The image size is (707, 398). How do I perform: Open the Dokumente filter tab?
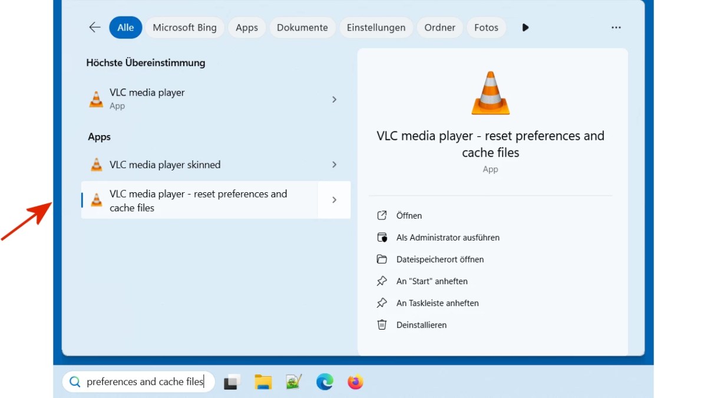tap(302, 27)
